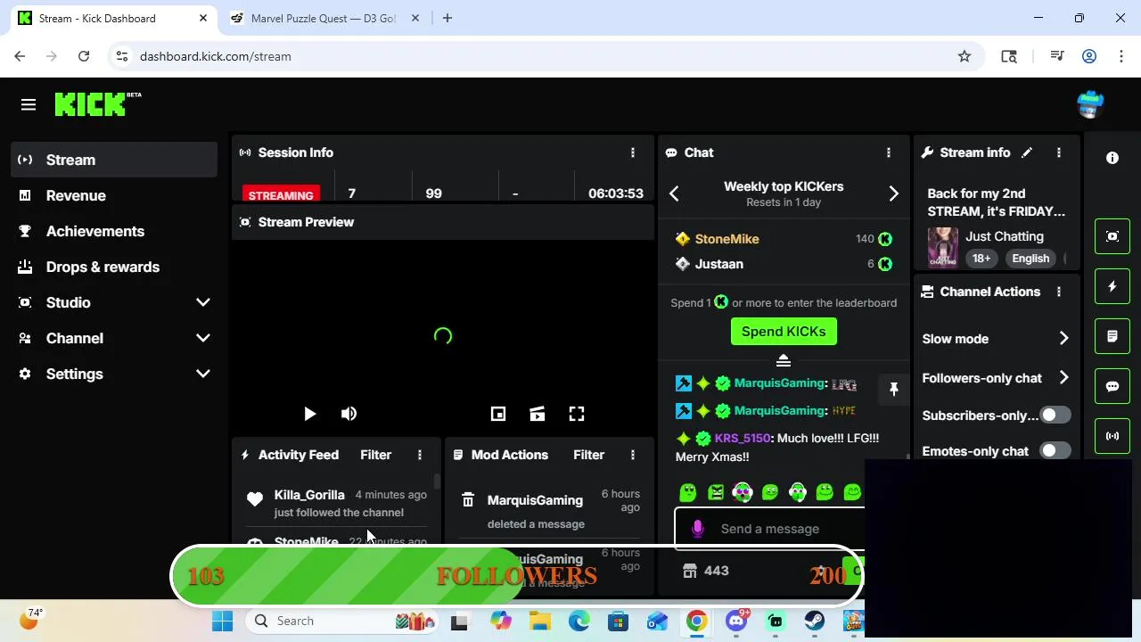Show previous leaderboard with left arrow

pos(675,193)
